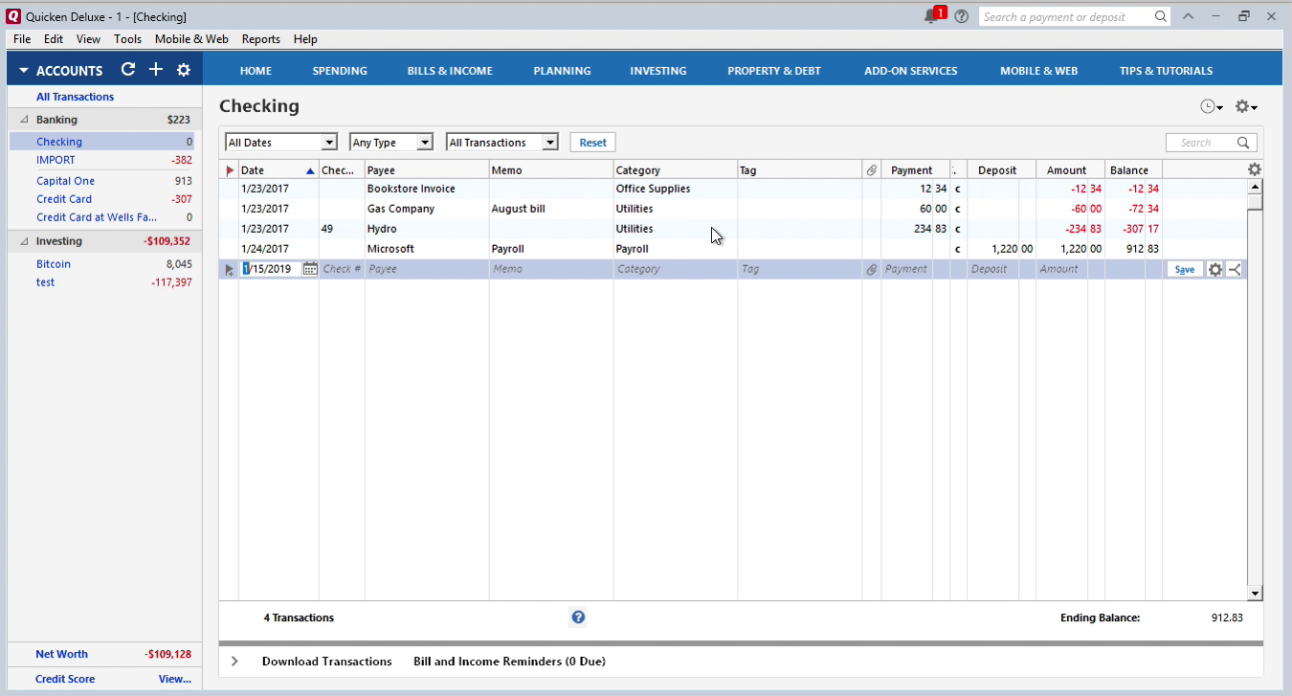The image size is (1292, 696).
Task: Open All Transactions link in sidebar
Action: tap(75, 97)
